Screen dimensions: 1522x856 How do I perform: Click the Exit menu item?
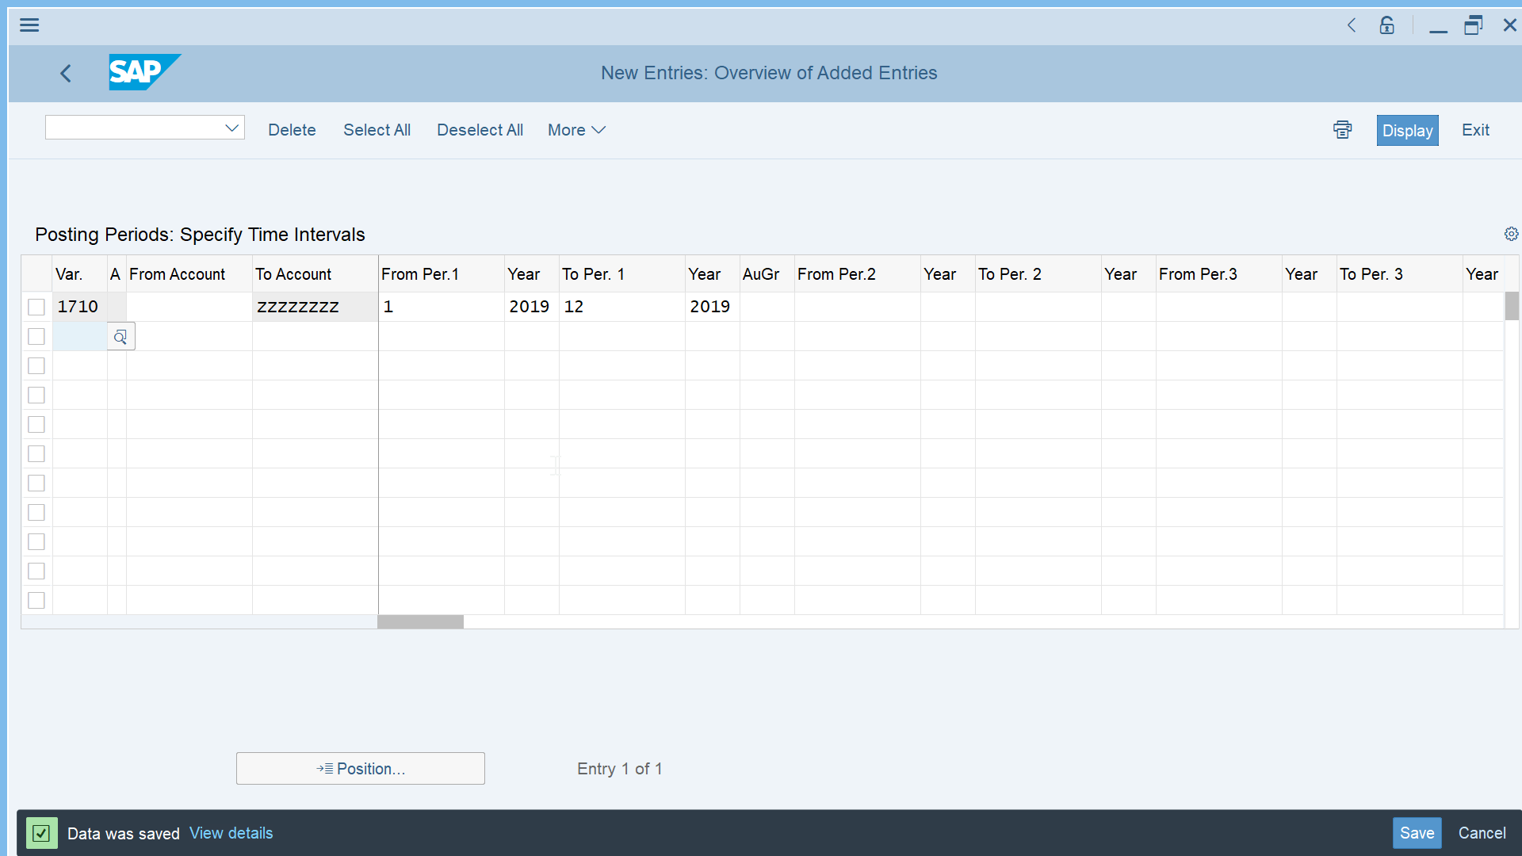1475,130
